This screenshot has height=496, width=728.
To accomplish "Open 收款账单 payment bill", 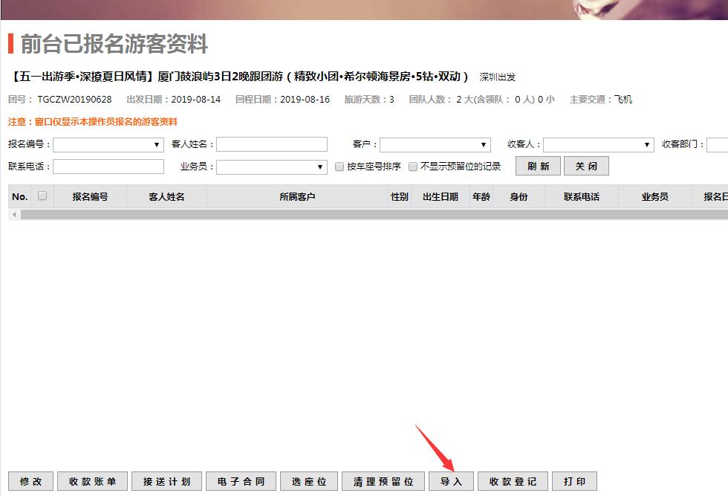I will [93, 481].
